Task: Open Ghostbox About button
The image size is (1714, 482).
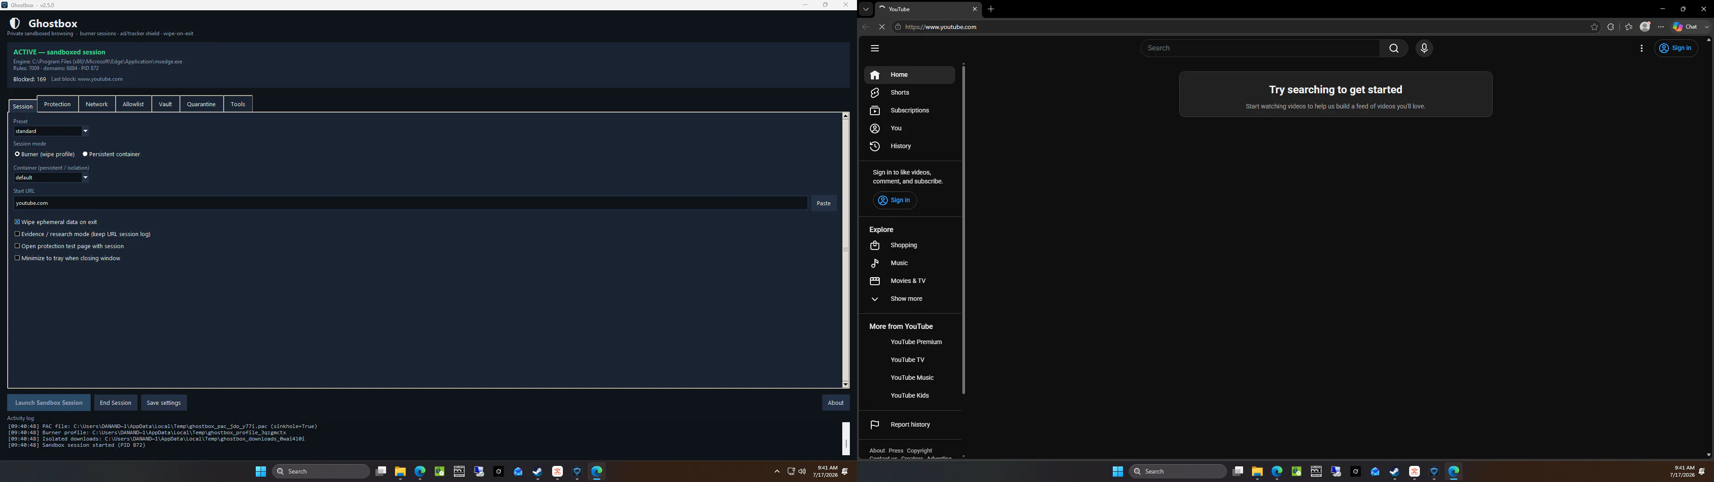Action: tap(836, 403)
